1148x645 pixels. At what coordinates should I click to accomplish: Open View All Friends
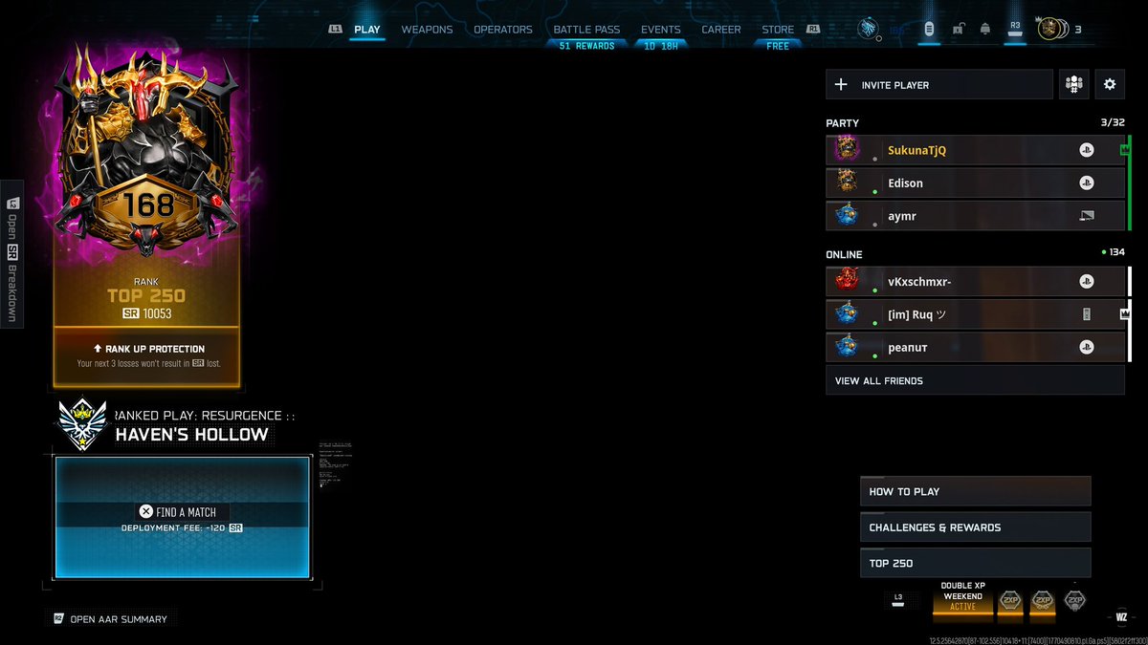point(976,380)
